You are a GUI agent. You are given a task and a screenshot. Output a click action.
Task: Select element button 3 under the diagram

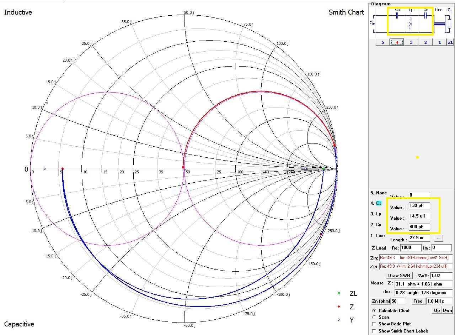[x=411, y=42]
